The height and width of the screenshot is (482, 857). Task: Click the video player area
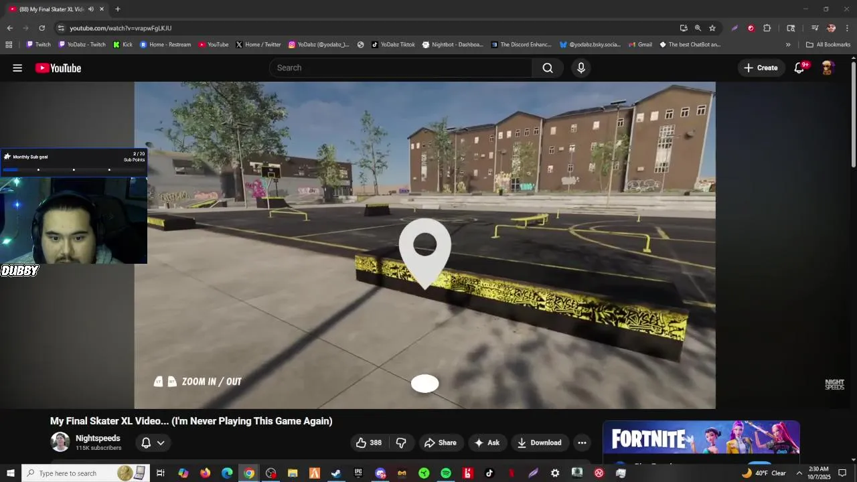(424, 245)
